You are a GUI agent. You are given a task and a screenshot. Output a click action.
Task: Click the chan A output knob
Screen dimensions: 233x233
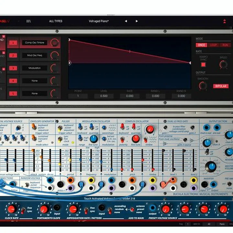[206, 143]
